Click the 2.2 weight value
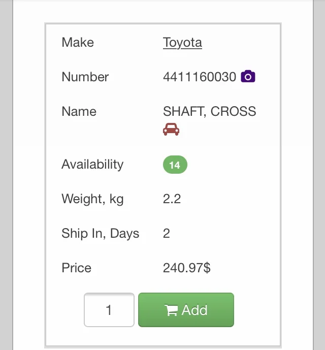This screenshot has width=325, height=350. point(172,199)
